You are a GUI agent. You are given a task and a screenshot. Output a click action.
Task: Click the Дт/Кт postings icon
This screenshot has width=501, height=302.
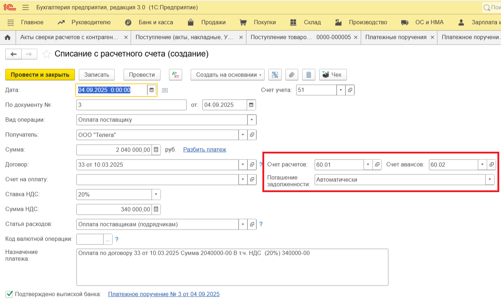(x=175, y=75)
